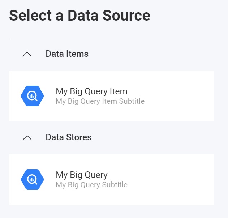Select the My Big Query store title
The image size is (228, 218).
82,175
